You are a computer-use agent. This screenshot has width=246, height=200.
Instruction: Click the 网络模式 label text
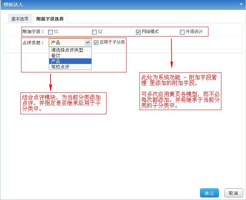(x=150, y=32)
